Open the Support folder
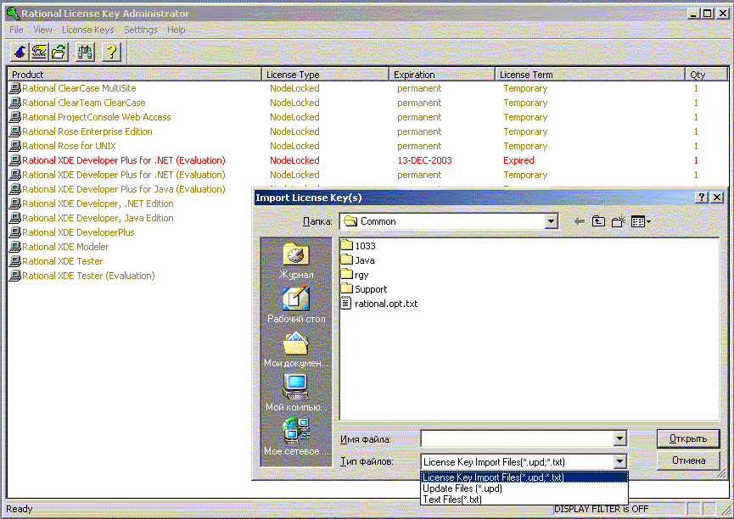Image resolution: width=734 pixels, height=519 pixels. coord(370,288)
